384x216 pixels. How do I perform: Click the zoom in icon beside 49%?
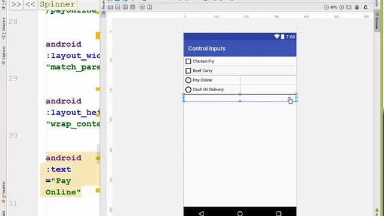pos(341,7)
